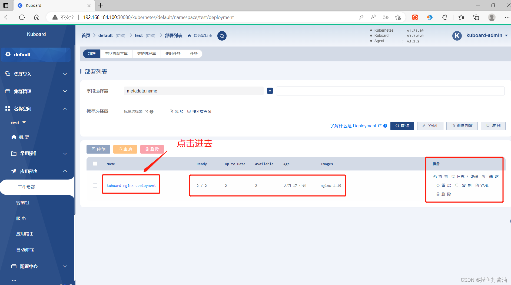Viewport: 511px width, 285px height.
Task: Click 伸缩 in the row 操作 column
Action: [490, 177]
